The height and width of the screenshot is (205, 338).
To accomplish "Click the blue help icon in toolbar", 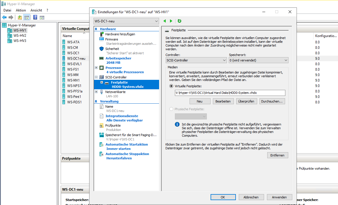I will point(35,18).
